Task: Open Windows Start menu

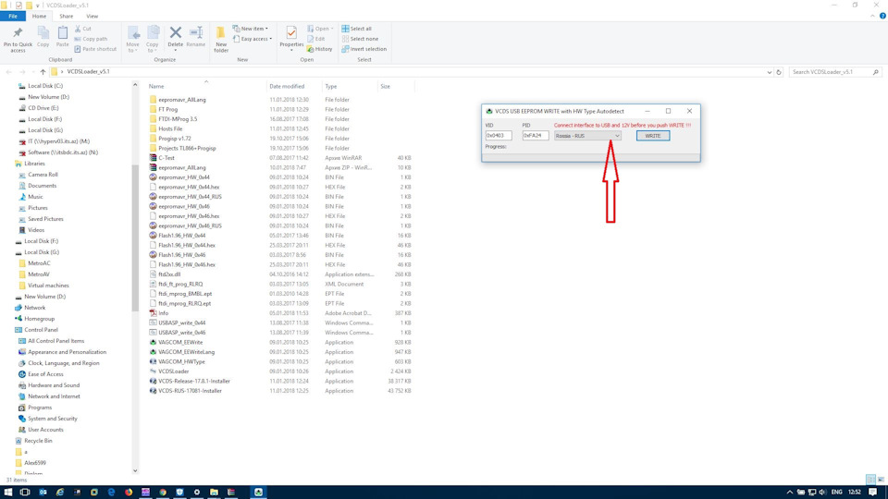Action: [x=8, y=493]
